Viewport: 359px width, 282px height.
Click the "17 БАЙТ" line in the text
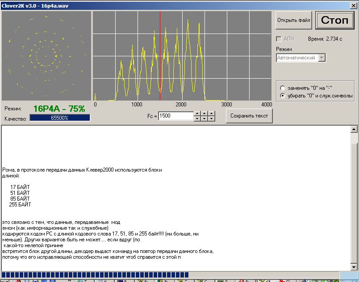20,187
